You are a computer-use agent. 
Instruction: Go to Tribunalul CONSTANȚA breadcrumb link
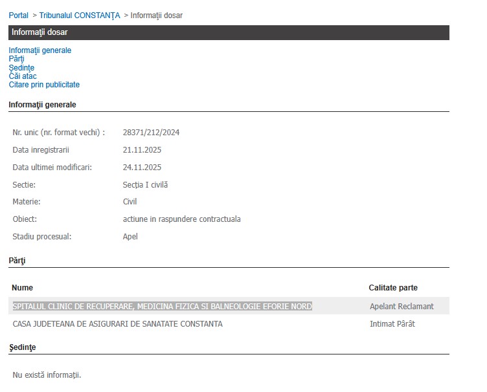click(80, 15)
